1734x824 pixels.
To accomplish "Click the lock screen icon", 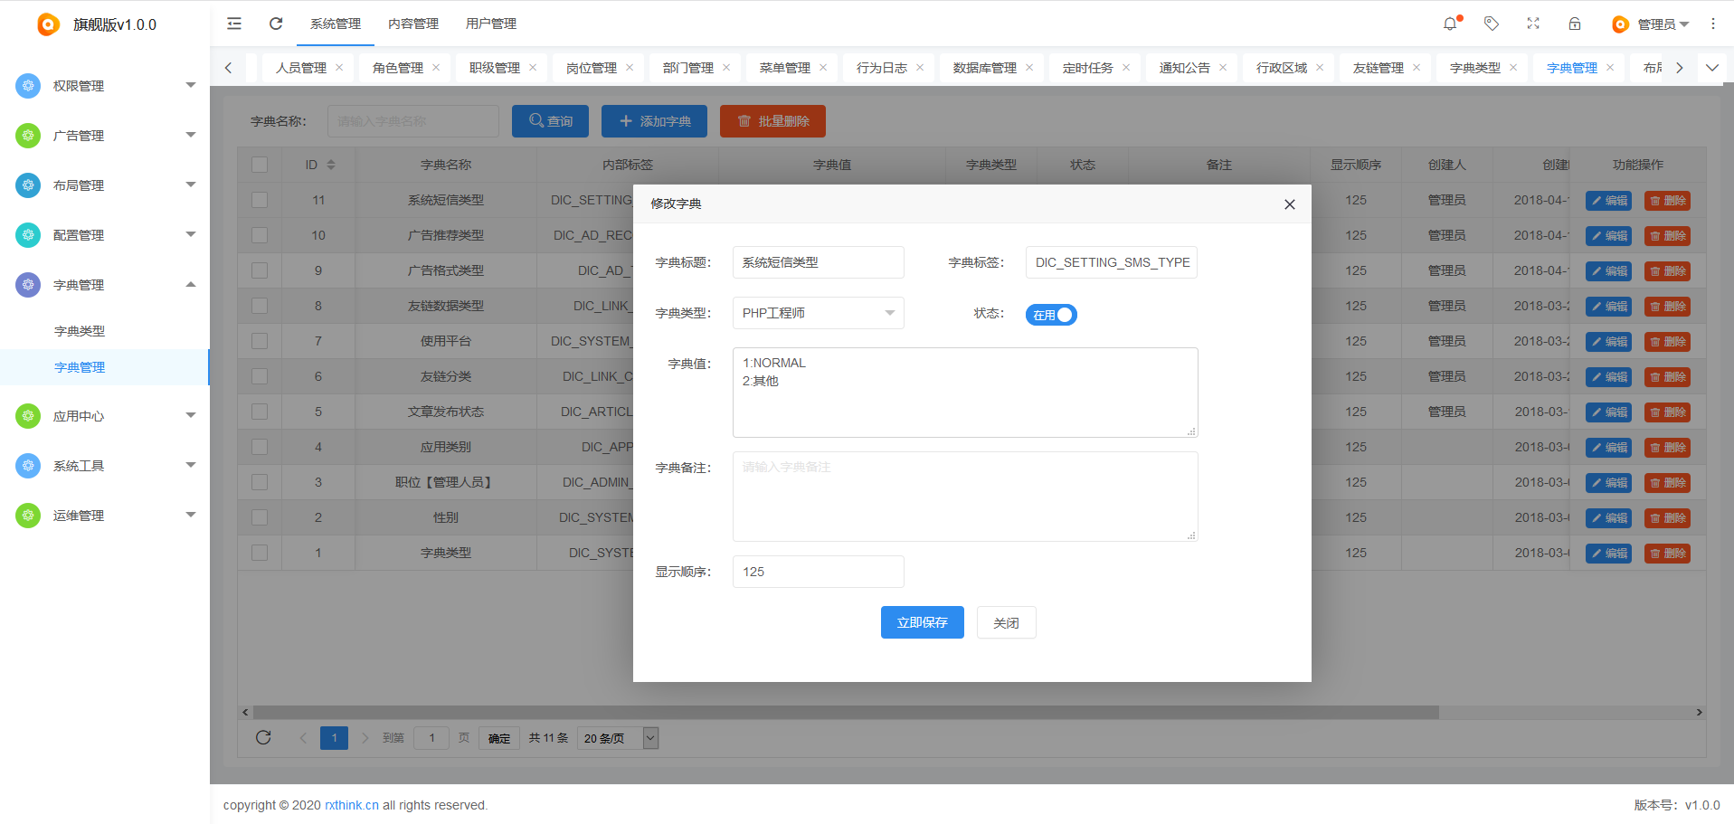I will point(1575,24).
